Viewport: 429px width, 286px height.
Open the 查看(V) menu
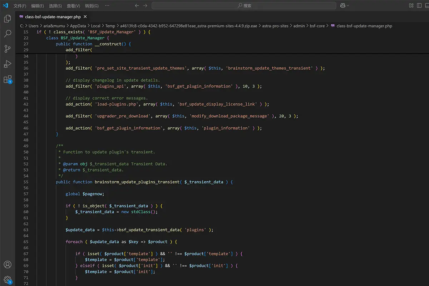pos(73,6)
